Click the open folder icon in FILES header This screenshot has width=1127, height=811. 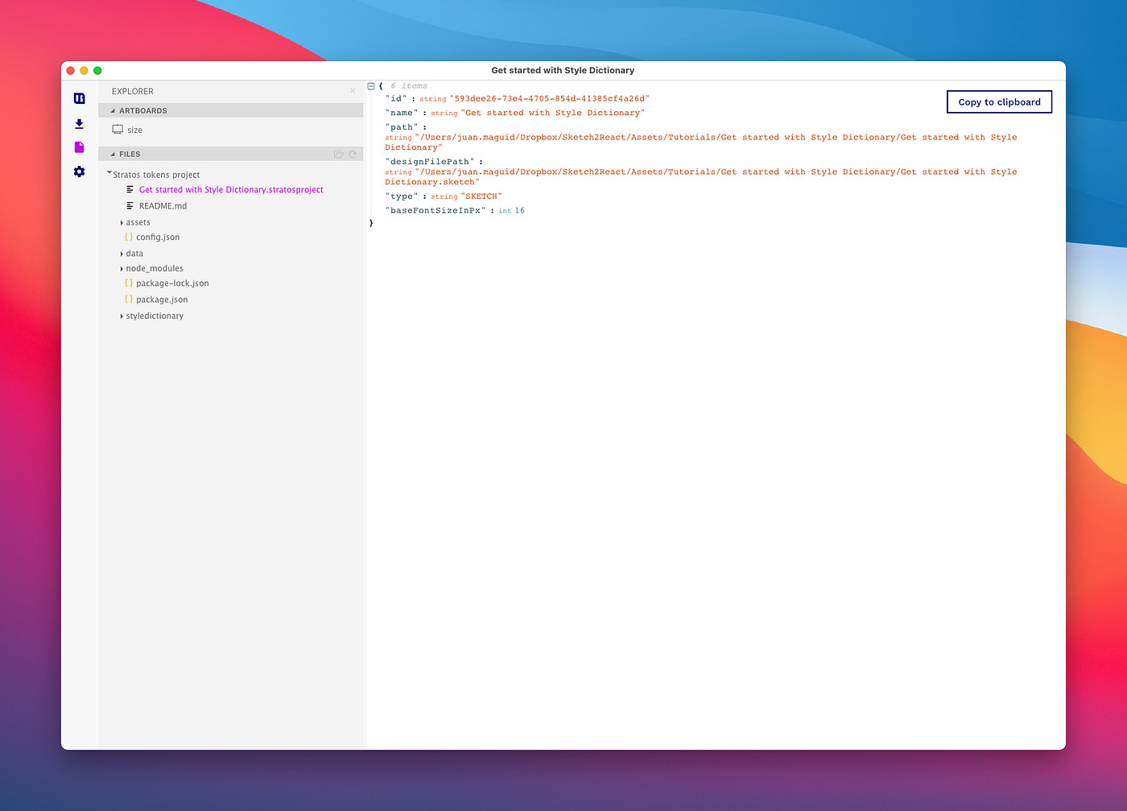[339, 153]
